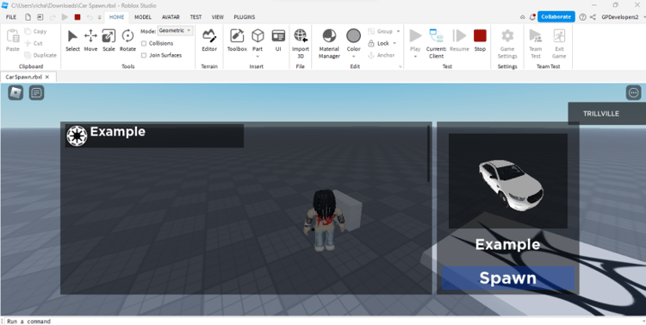Select the Rotate tool
The width and height of the screenshot is (646, 325).
pyautogui.click(x=127, y=41)
